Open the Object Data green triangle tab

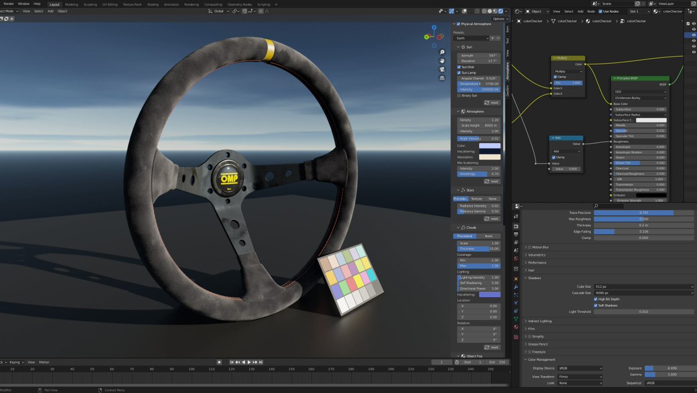click(x=516, y=319)
